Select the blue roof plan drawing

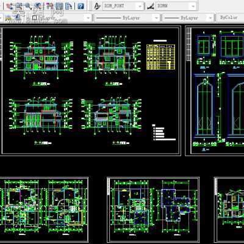(176, 204)
